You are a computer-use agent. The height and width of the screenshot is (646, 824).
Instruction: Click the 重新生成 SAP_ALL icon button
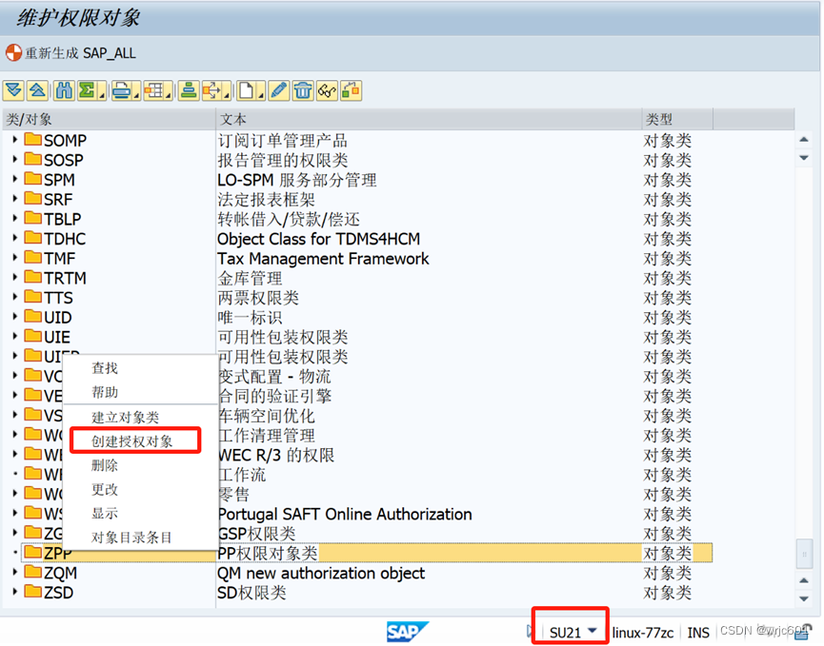coord(13,52)
